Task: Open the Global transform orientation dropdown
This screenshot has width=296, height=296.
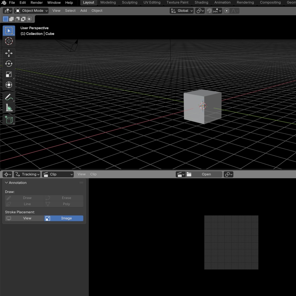Action: pos(182,11)
